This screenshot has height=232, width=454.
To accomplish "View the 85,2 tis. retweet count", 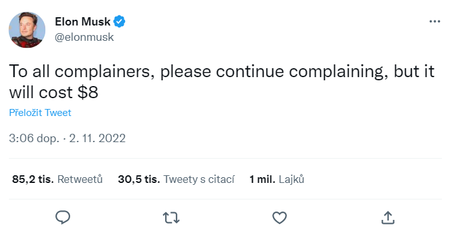I will 33,179.
